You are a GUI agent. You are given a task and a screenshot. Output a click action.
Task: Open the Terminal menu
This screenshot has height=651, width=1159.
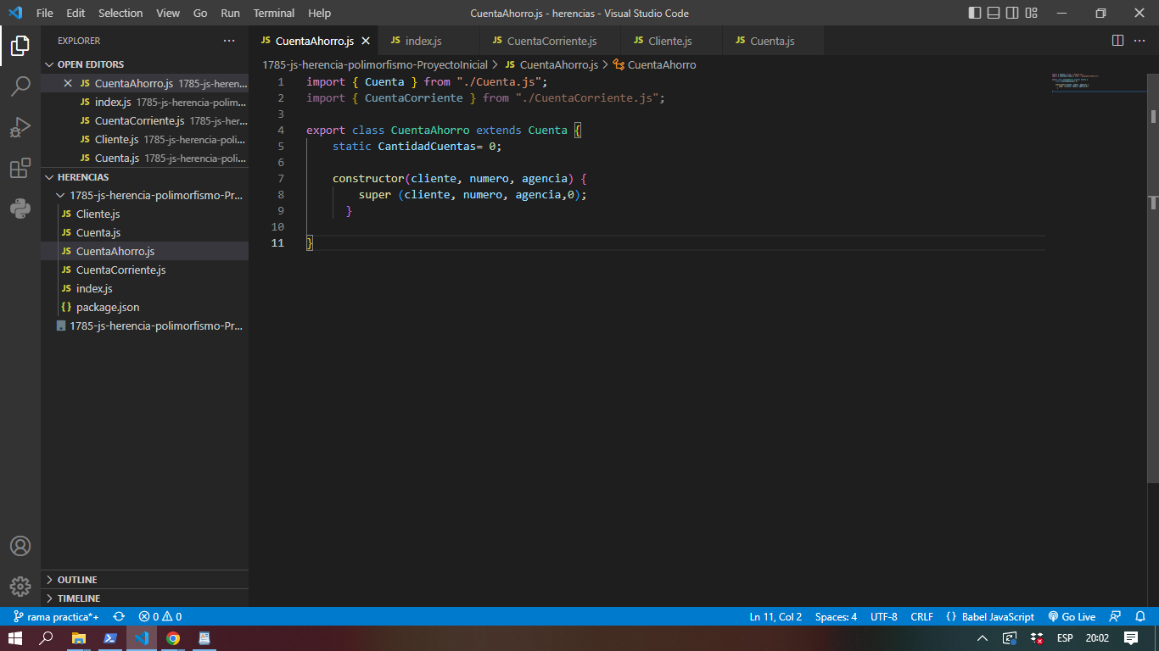click(274, 13)
